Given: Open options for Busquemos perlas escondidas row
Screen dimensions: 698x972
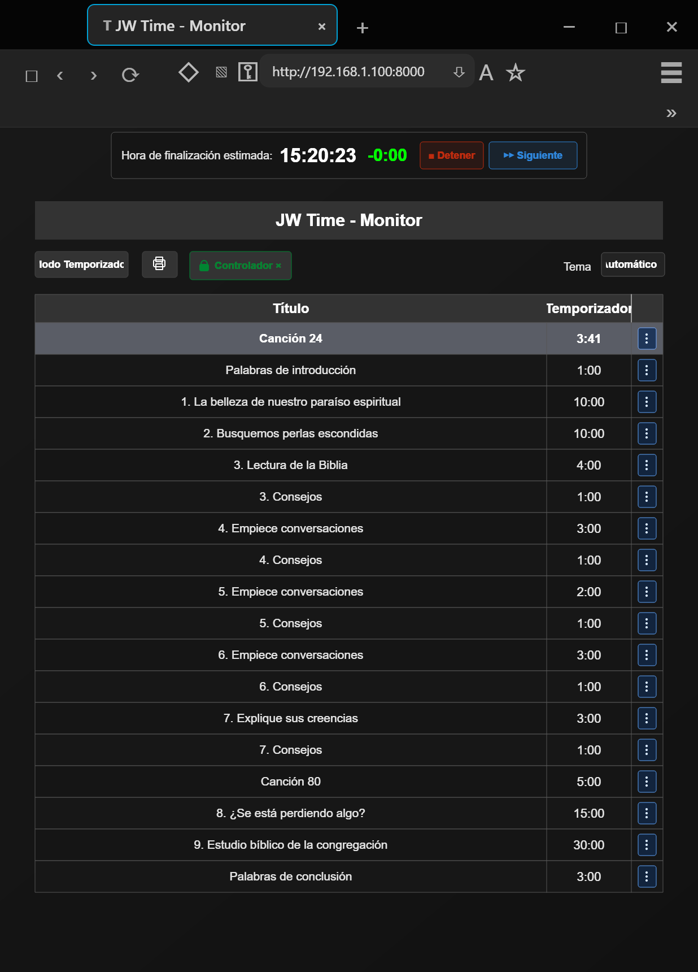Looking at the screenshot, I should pos(647,433).
